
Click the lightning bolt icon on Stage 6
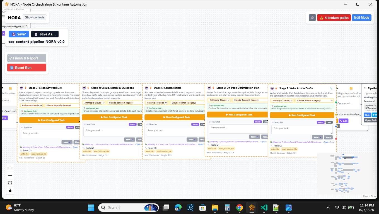pos(213,88)
